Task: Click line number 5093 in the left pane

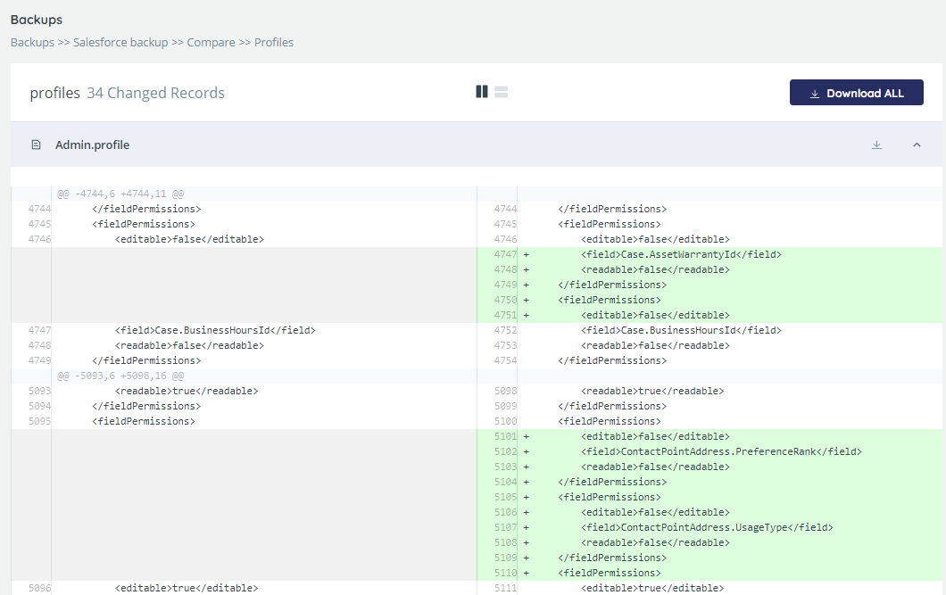Action: 39,392
